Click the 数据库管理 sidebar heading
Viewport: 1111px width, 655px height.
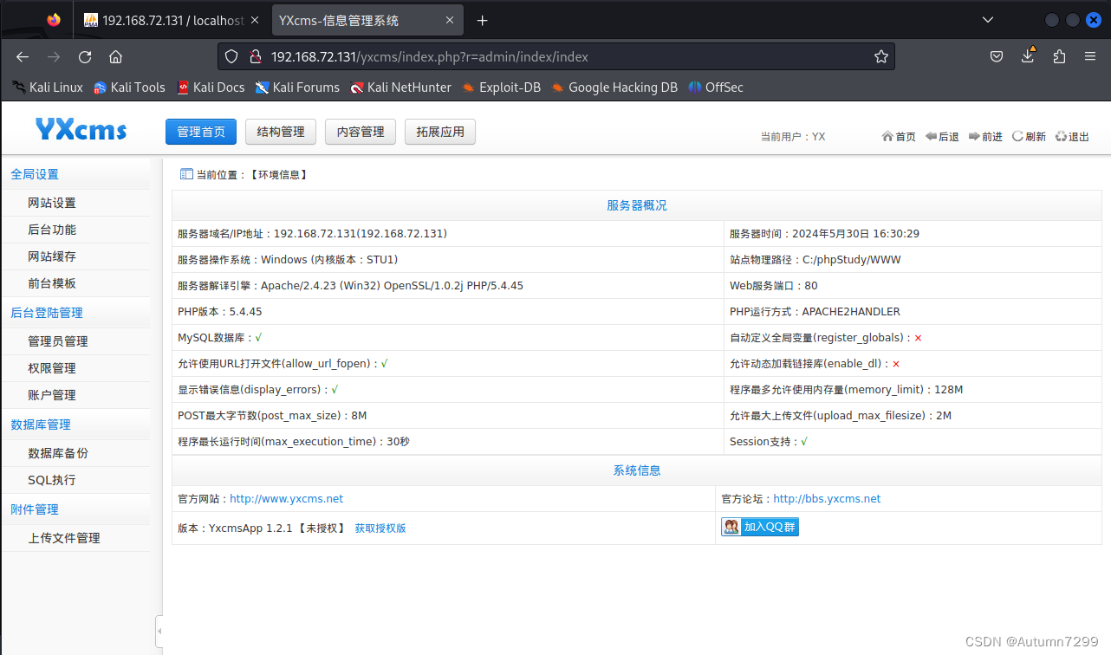coord(41,425)
